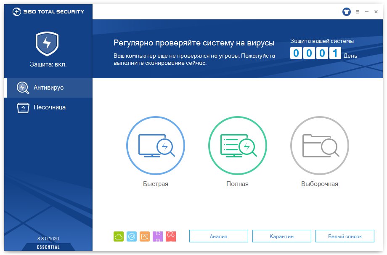
Task: Start the Быстрая quick scan
Action: pos(156,146)
